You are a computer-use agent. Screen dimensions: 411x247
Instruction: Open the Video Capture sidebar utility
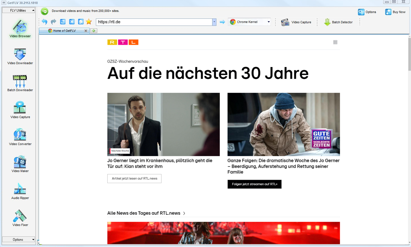[20, 110]
